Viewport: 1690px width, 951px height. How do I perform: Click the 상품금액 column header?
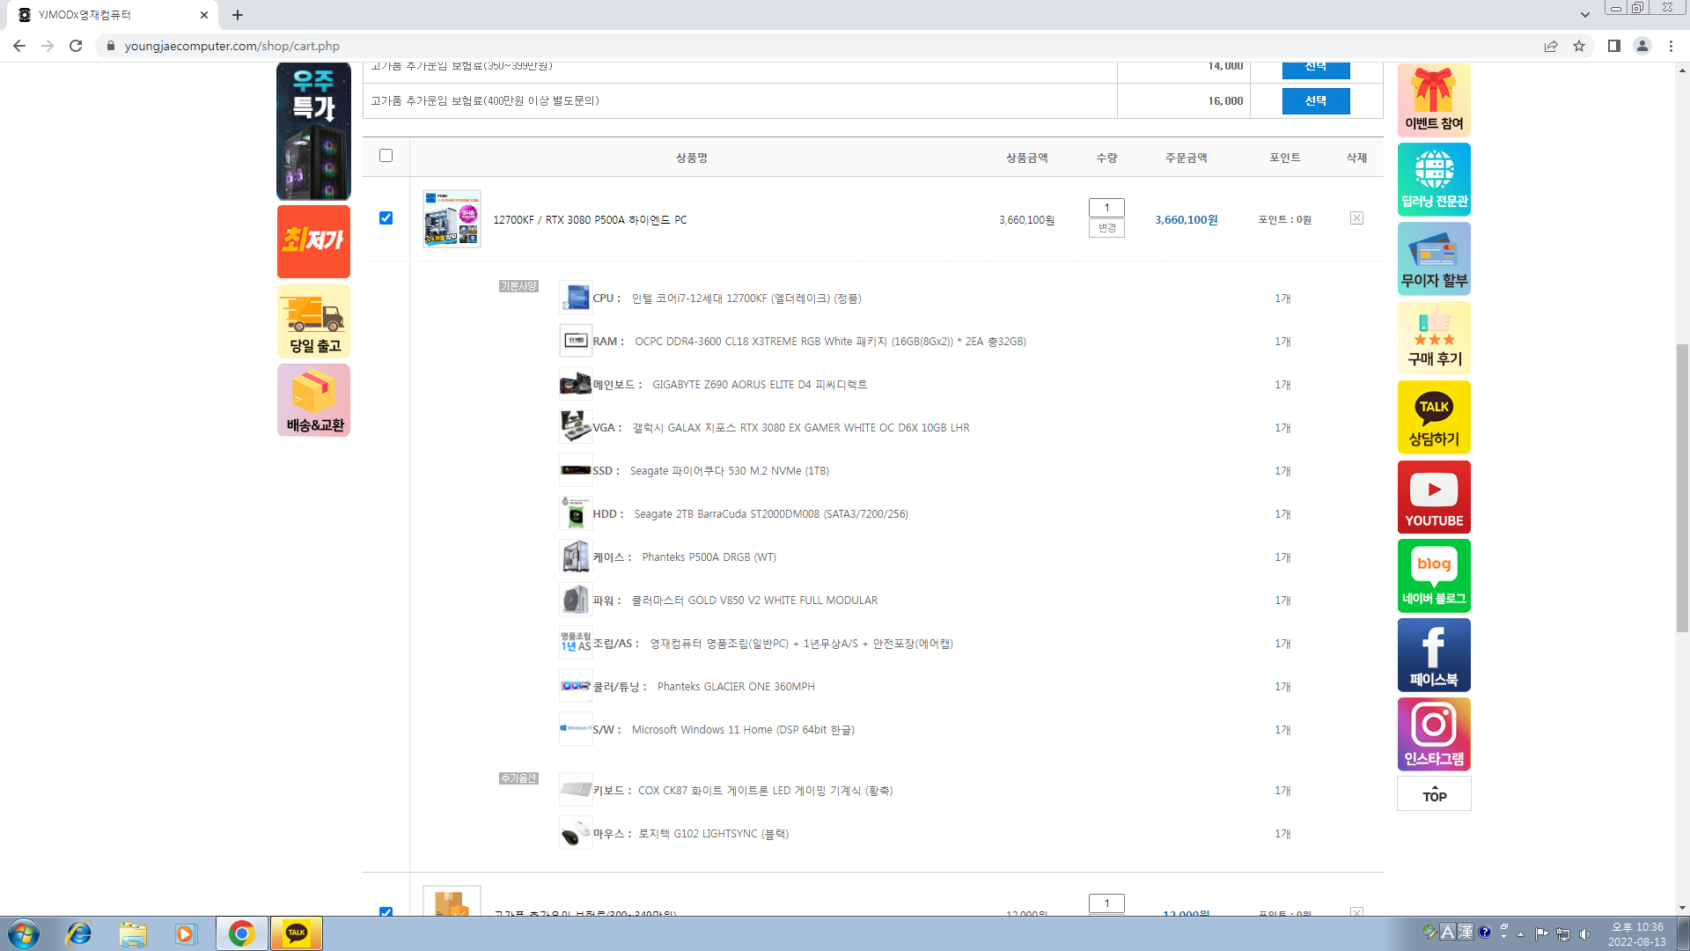click(1026, 158)
